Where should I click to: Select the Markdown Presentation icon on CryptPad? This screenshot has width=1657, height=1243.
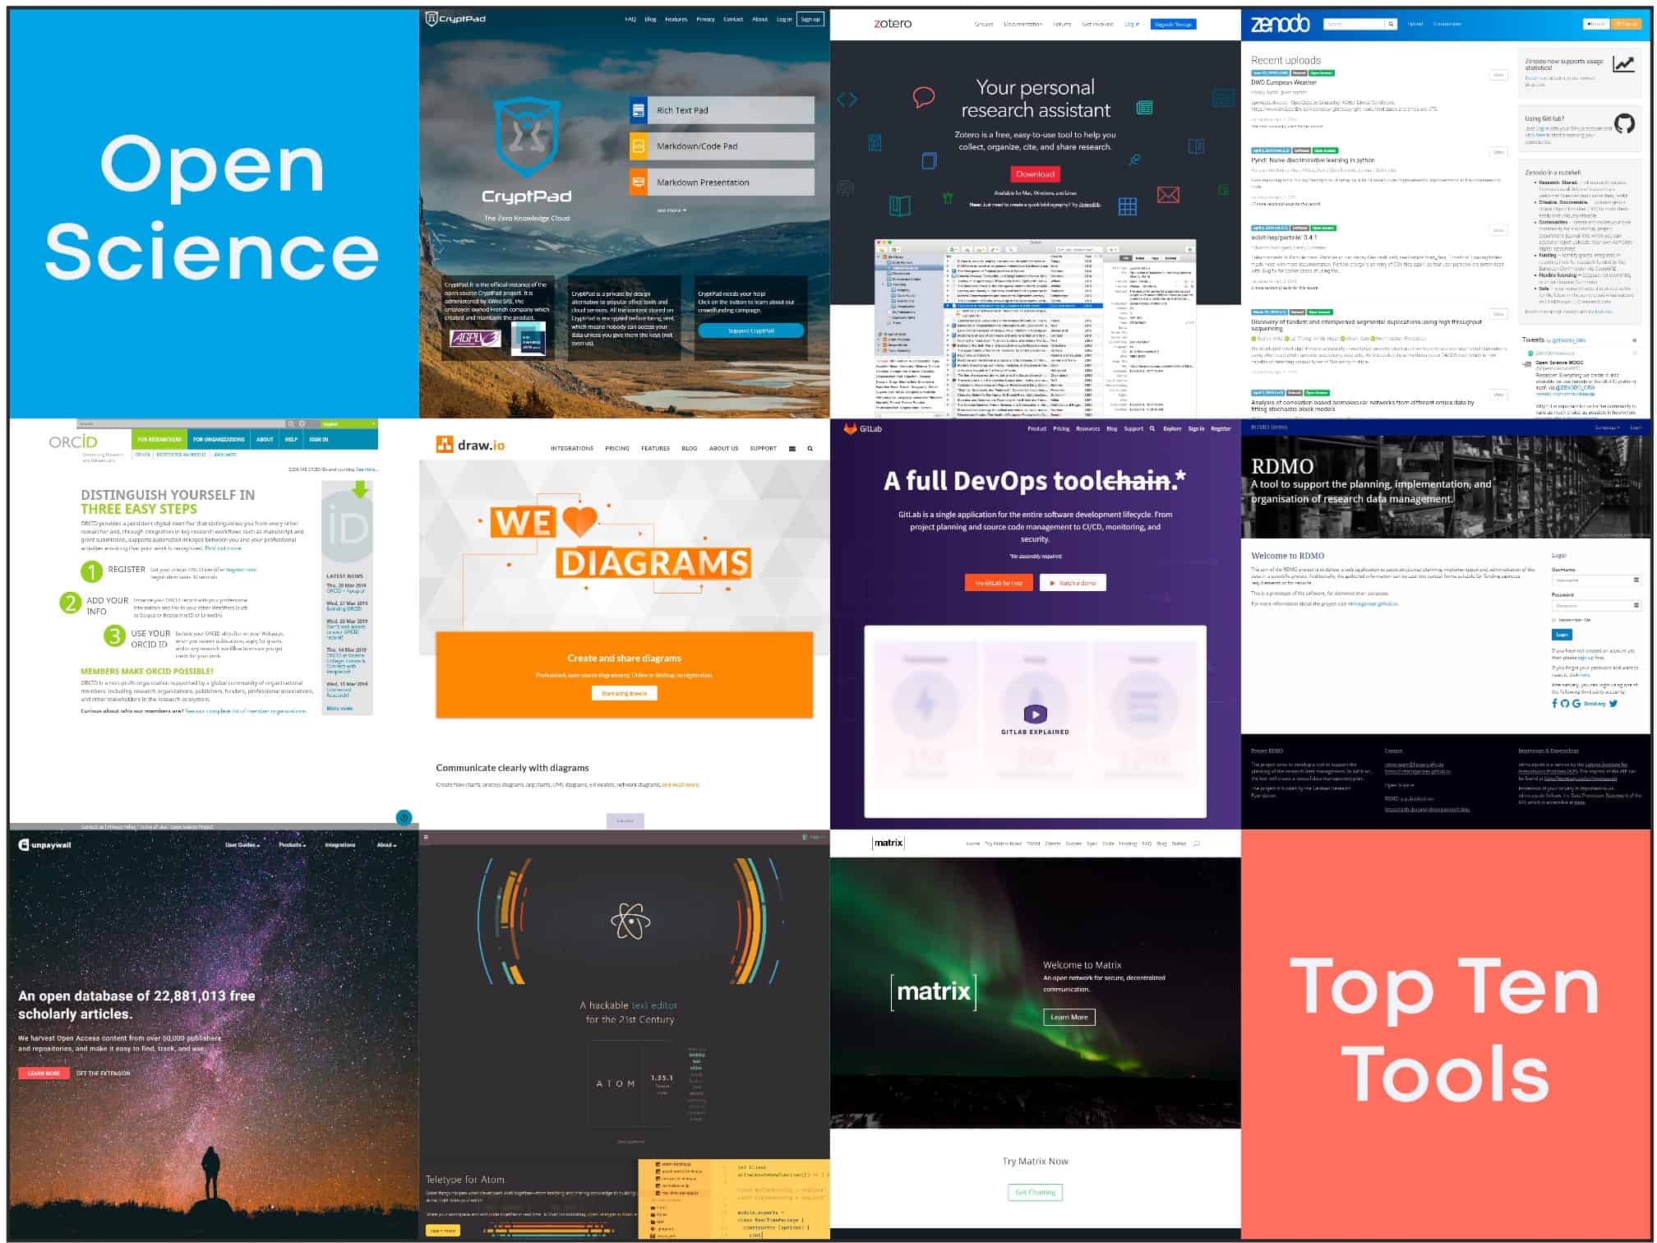[x=637, y=182]
